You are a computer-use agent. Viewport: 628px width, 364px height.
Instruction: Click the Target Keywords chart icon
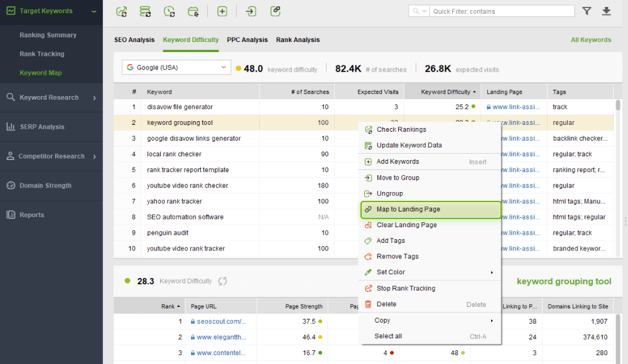[11, 11]
